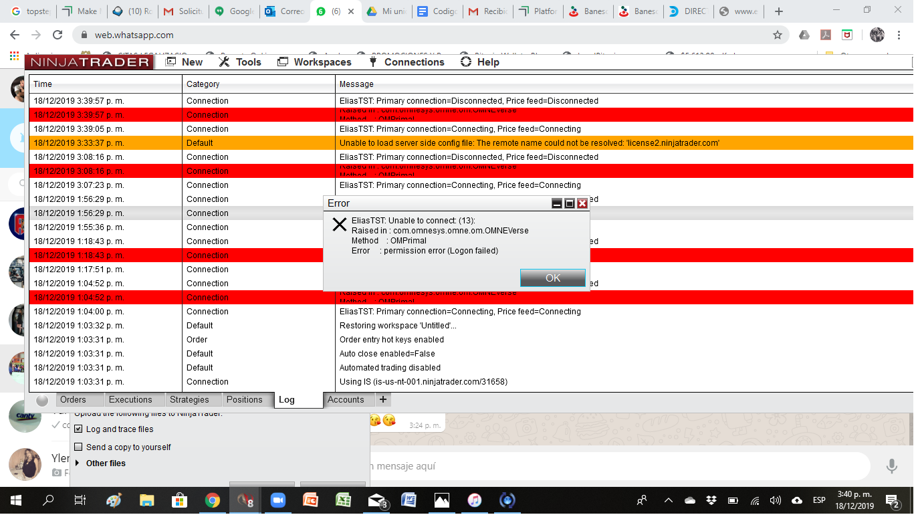Viewport: 920px width, 527px height.
Task: Switch to the Strategies tab
Action: [193, 400]
